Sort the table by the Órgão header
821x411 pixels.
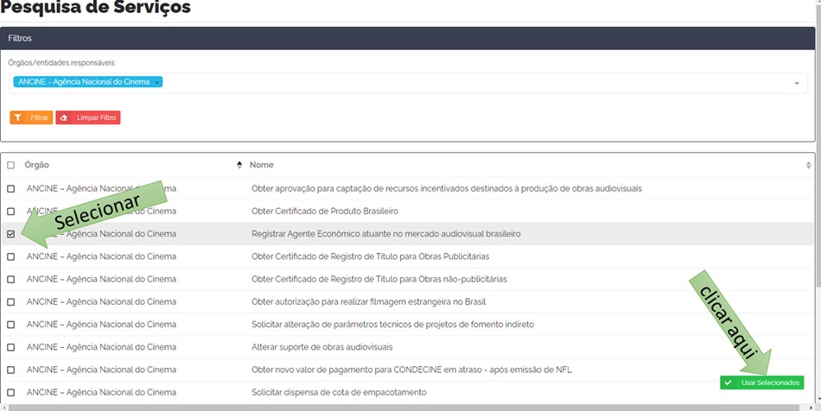(x=37, y=165)
